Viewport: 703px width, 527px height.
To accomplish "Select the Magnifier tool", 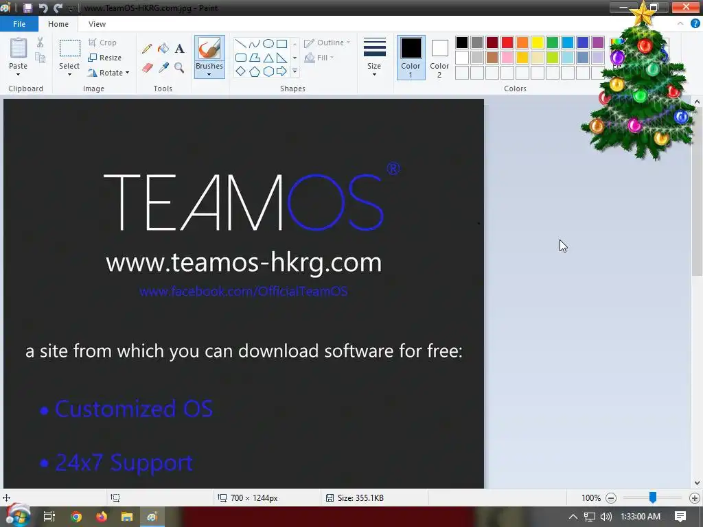I will 179,68.
